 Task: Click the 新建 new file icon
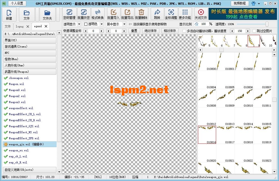9,15
